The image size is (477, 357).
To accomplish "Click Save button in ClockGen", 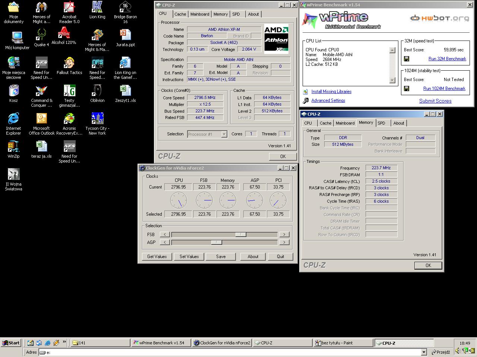I will pos(221,257).
